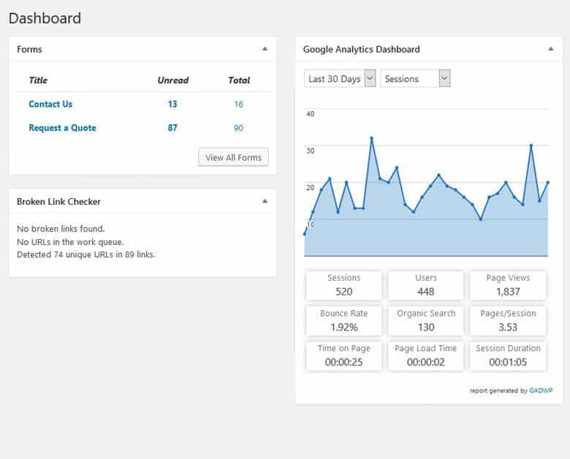Click the Pages/Session 3.53 stat box
This screenshot has height=459, width=570.
[508, 320]
